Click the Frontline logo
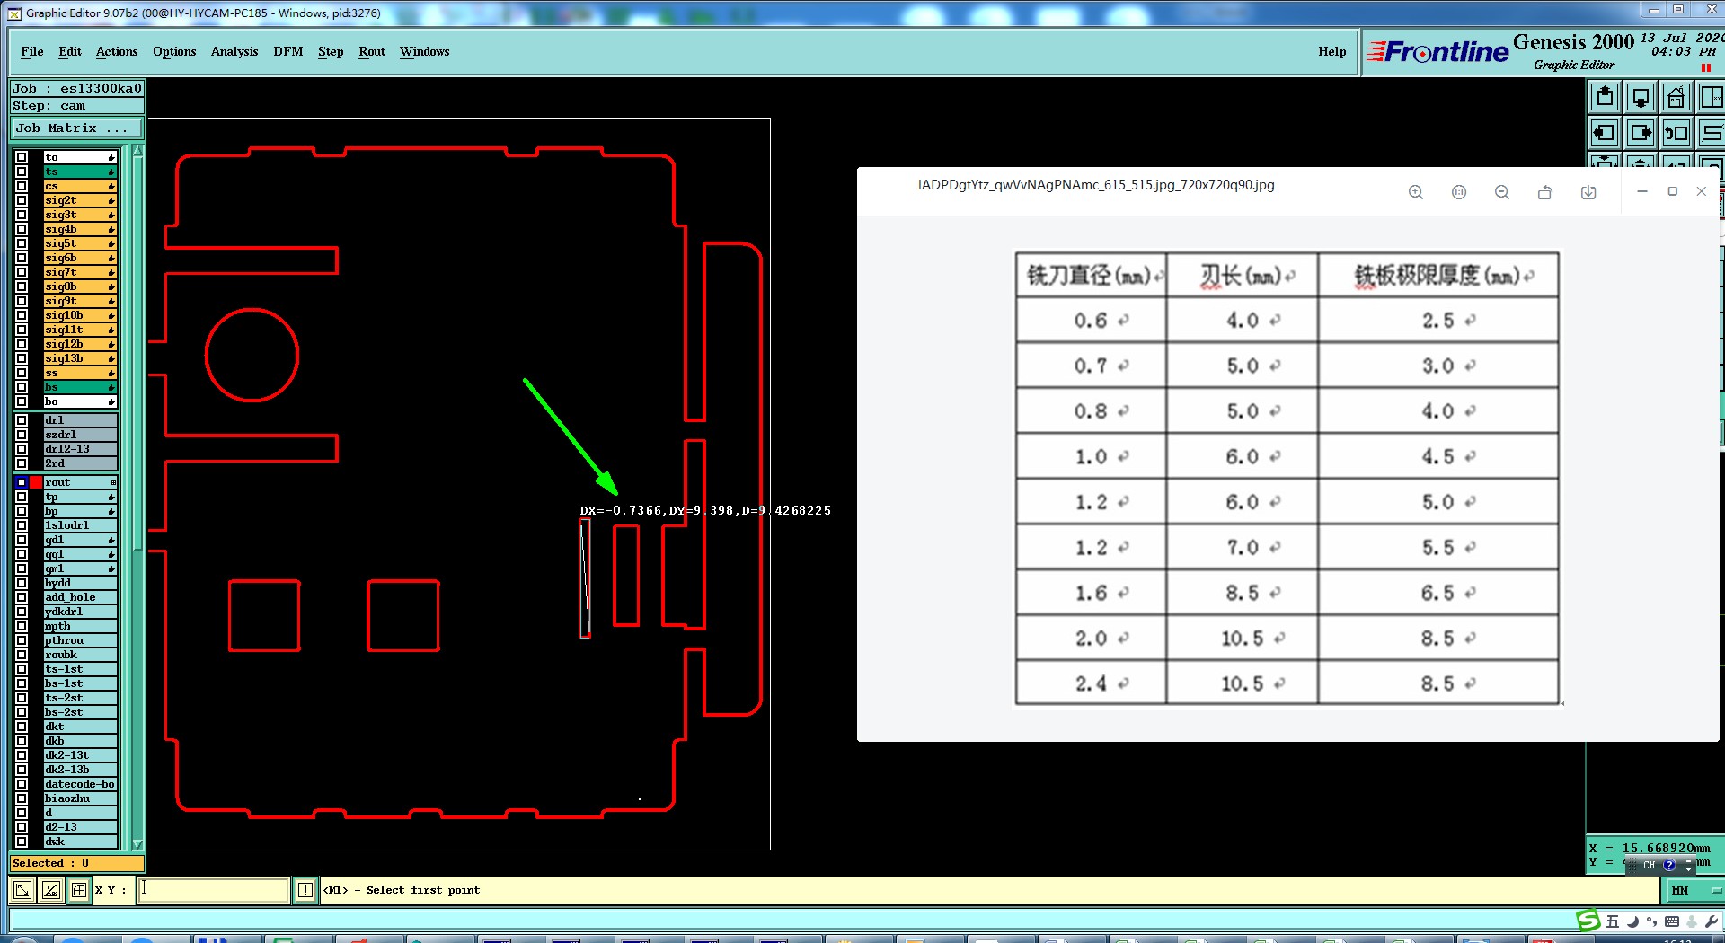Image resolution: width=1725 pixels, height=943 pixels. tap(1437, 52)
